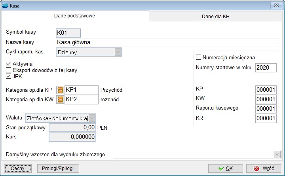Click the Stan początkowy amount field
285x176 pixels.
click(x=72, y=127)
